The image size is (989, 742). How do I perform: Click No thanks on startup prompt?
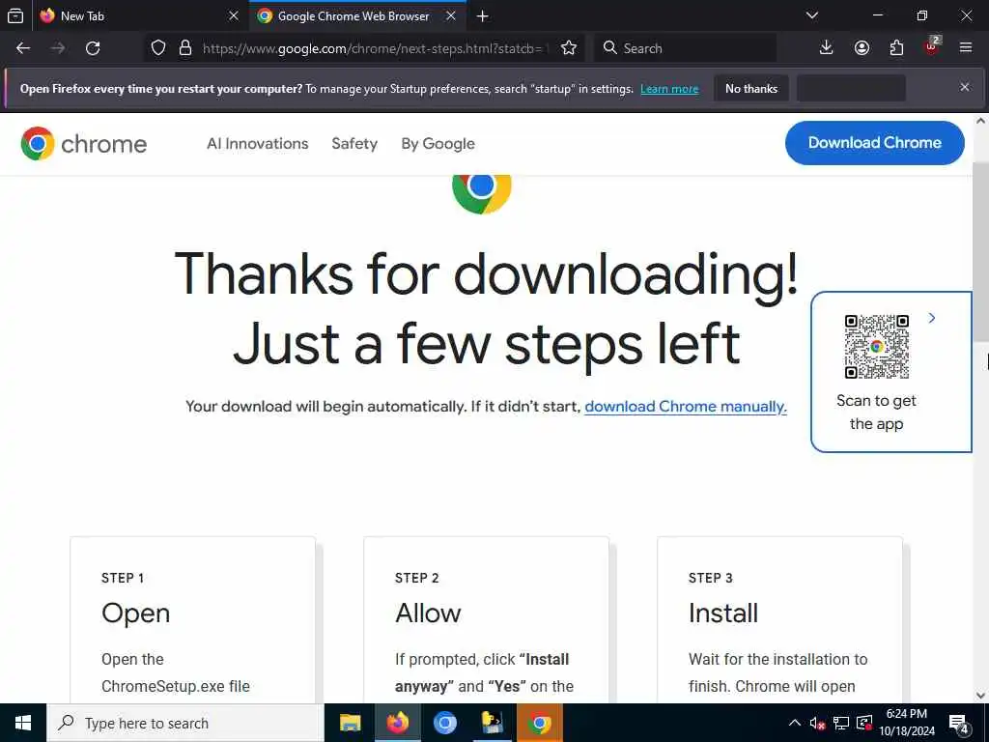[x=751, y=88]
